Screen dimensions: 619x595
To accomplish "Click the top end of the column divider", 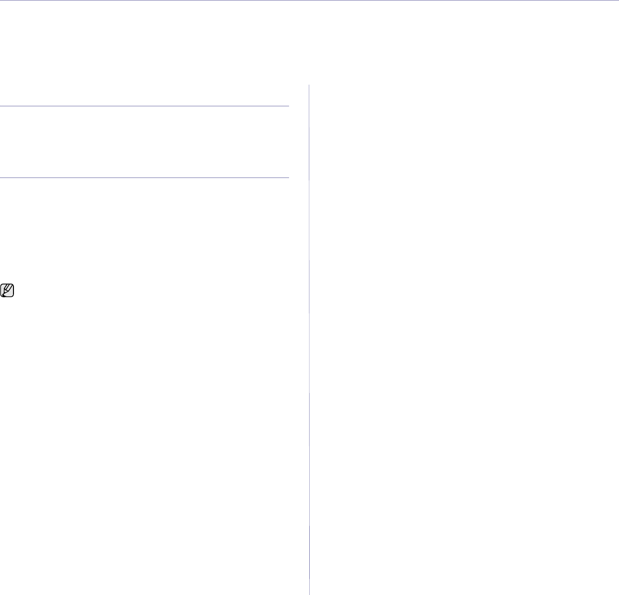I will [309, 87].
